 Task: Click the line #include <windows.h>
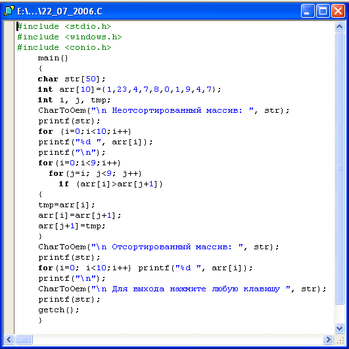[x=70, y=37]
